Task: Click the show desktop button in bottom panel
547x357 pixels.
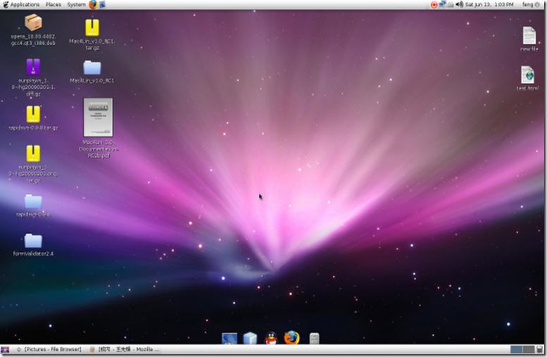Action: coord(5,349)
